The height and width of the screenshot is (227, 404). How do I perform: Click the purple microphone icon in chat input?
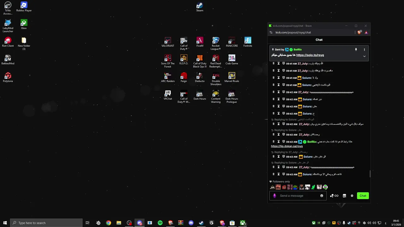(x=274, y=196)
